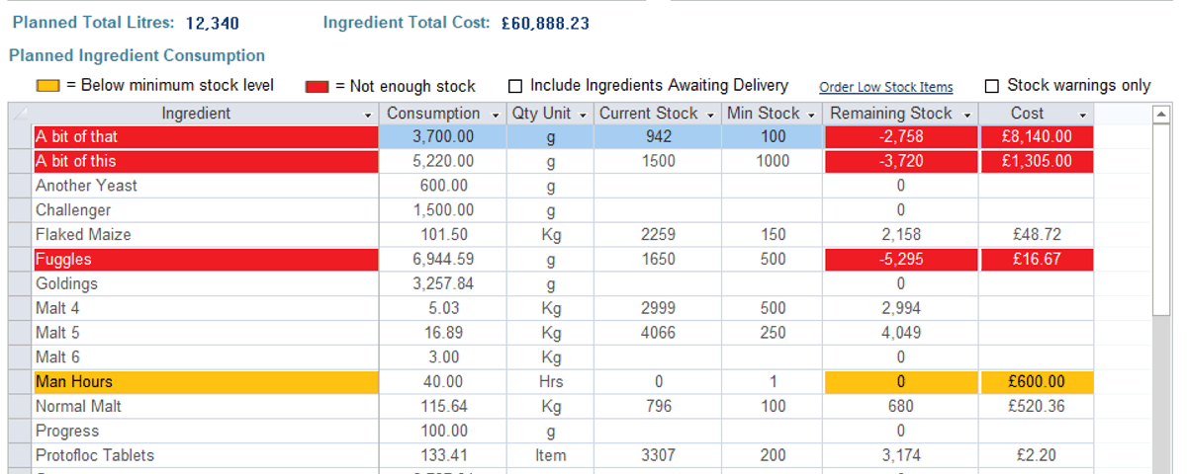
Task: Click the Normal Malt cost cell
Action: (x=1036, y=407)
